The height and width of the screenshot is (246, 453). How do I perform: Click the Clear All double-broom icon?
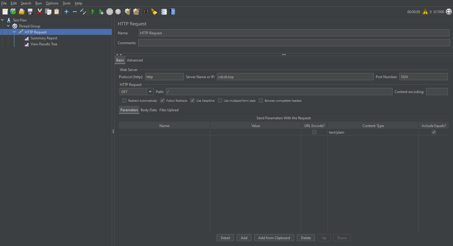pos(136,12)
